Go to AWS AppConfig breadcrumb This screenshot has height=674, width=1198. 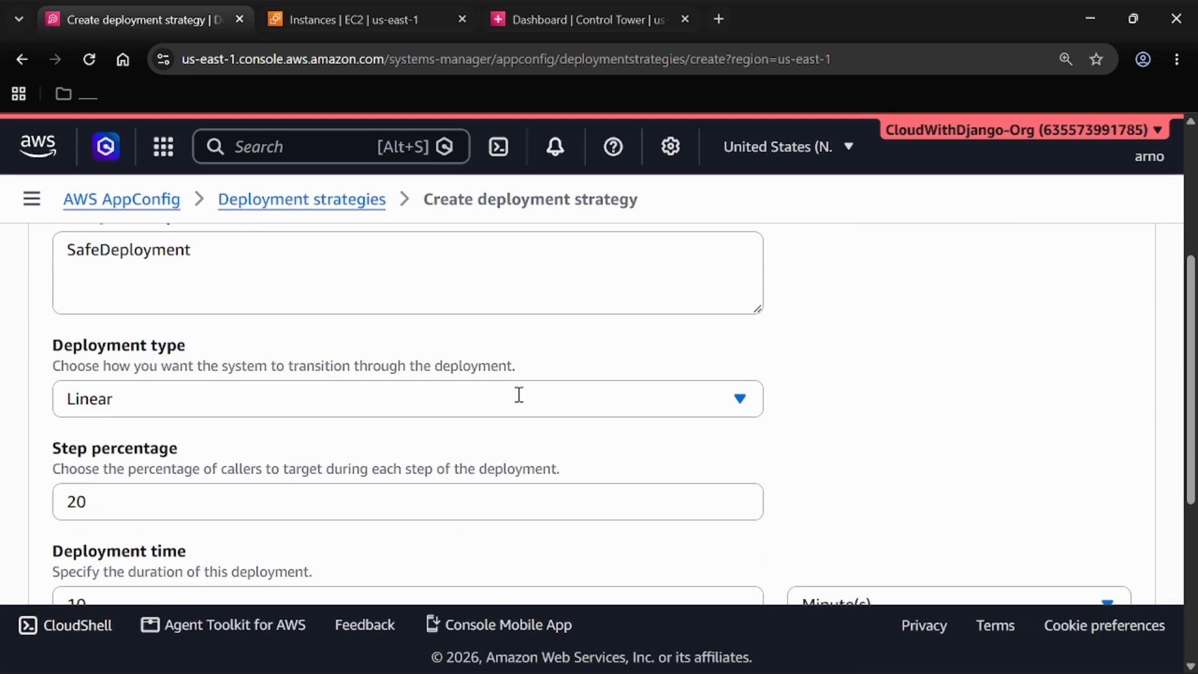coord(122,199)
